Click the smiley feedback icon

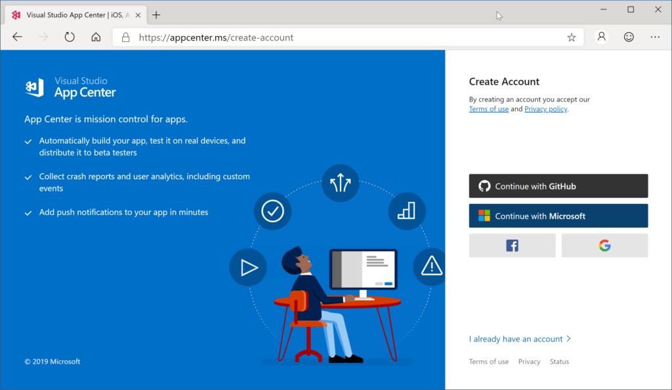point(629,37)
